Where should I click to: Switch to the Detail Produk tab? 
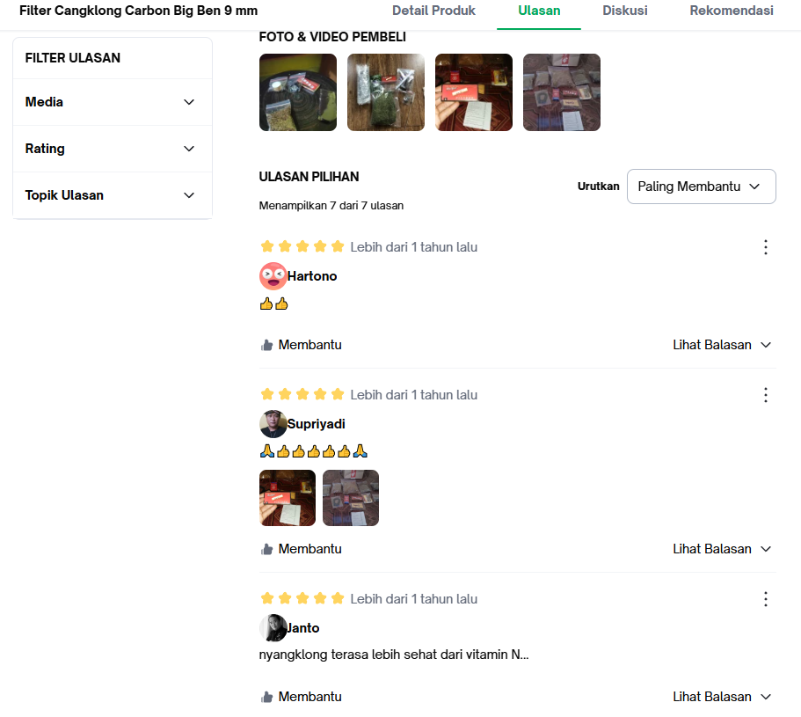(x=433, y=11)
